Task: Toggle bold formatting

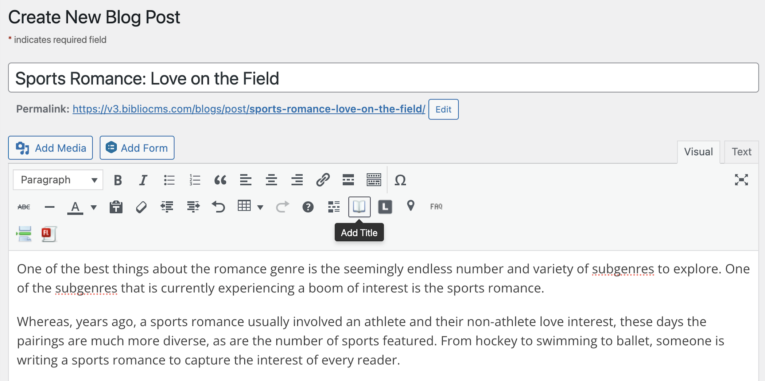Action: tap(117, 180)
